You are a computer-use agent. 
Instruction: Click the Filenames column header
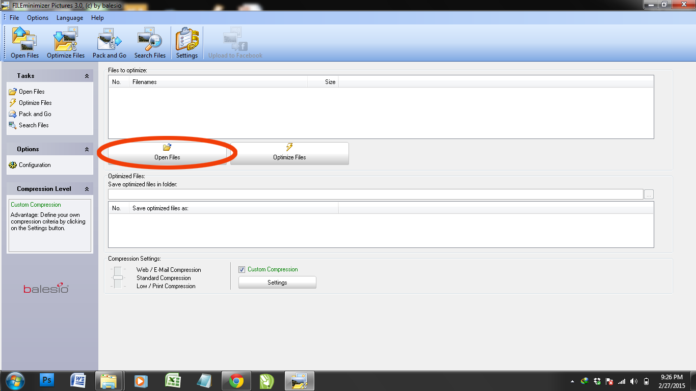point(218,82)
